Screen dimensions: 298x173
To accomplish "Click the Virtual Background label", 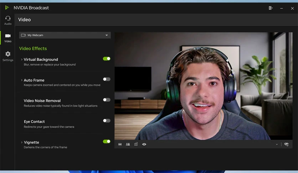I will 41,59.
